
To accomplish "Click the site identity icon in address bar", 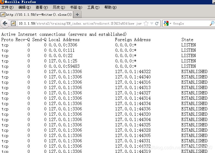I will click(x=13, y=23).
